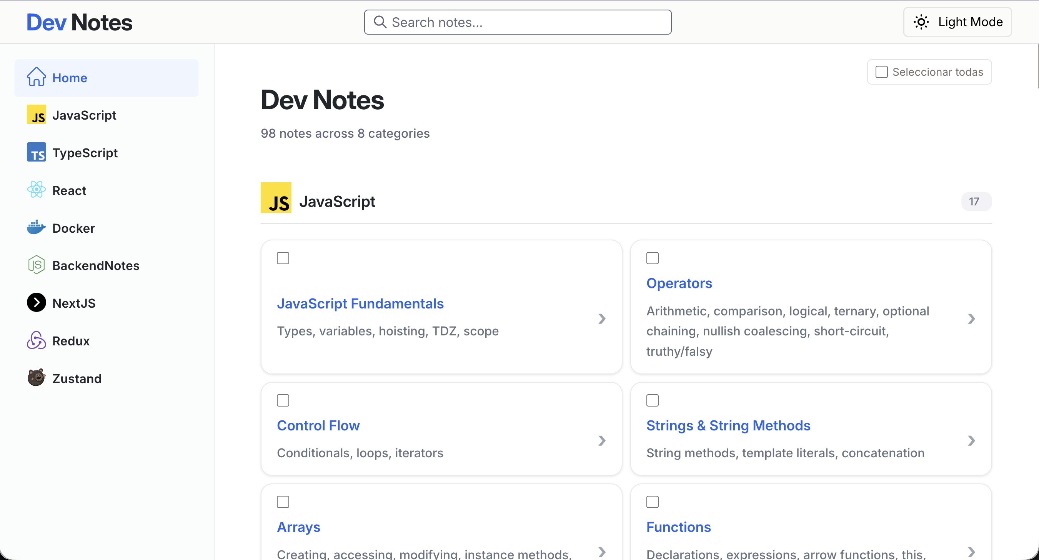Image resolution: width=1039 pixels, height=560 pixels.
Task: Click the magnifier icon in search bar
Action: click(380, 22)
